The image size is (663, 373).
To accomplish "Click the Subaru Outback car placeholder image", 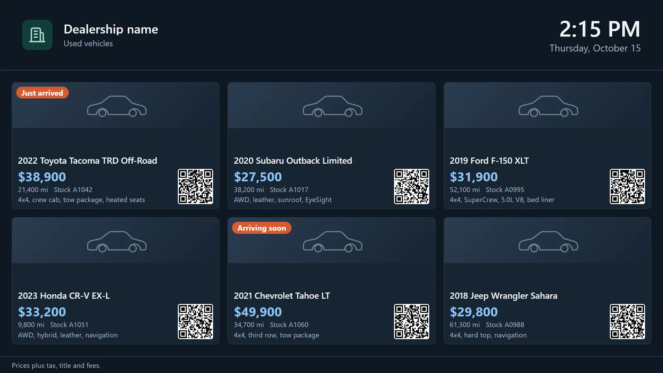I will 331,105.
